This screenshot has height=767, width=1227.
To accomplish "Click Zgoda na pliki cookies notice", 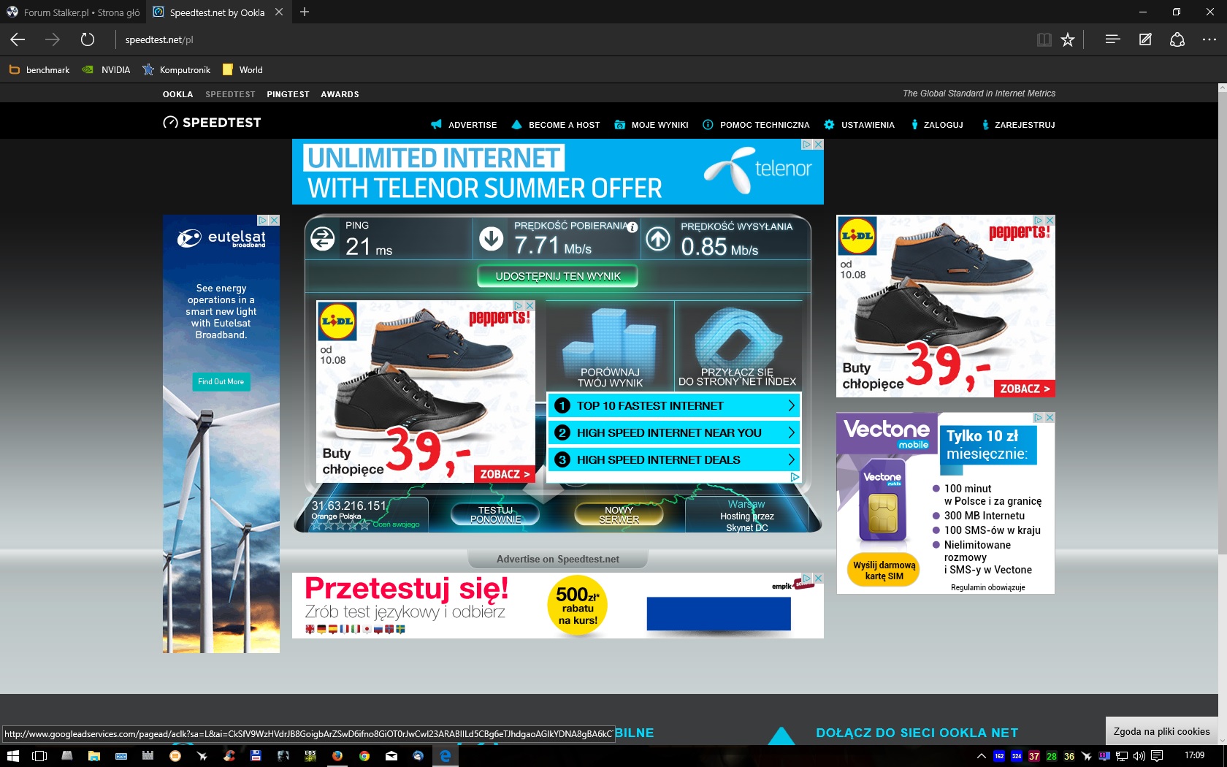I will tap(1161, 731).
